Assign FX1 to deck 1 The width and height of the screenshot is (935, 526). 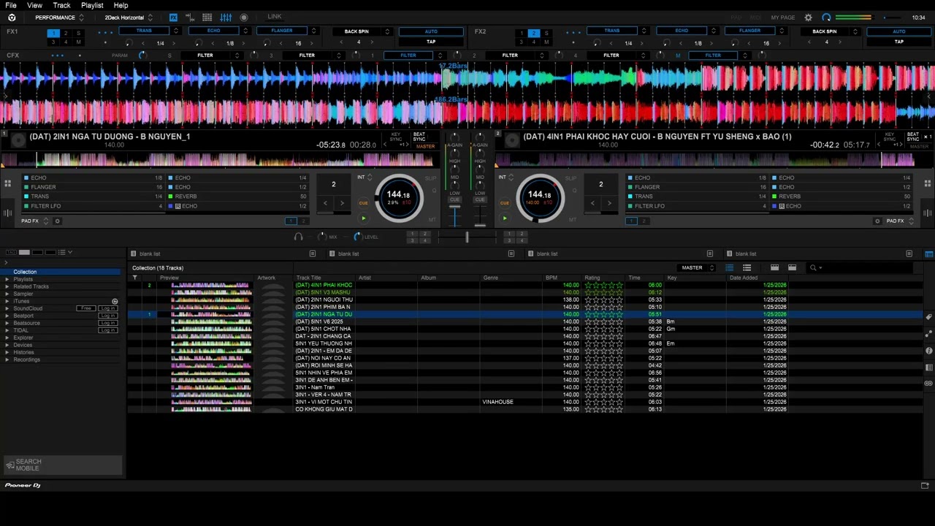pyautogui.click(x=53, y=33)
